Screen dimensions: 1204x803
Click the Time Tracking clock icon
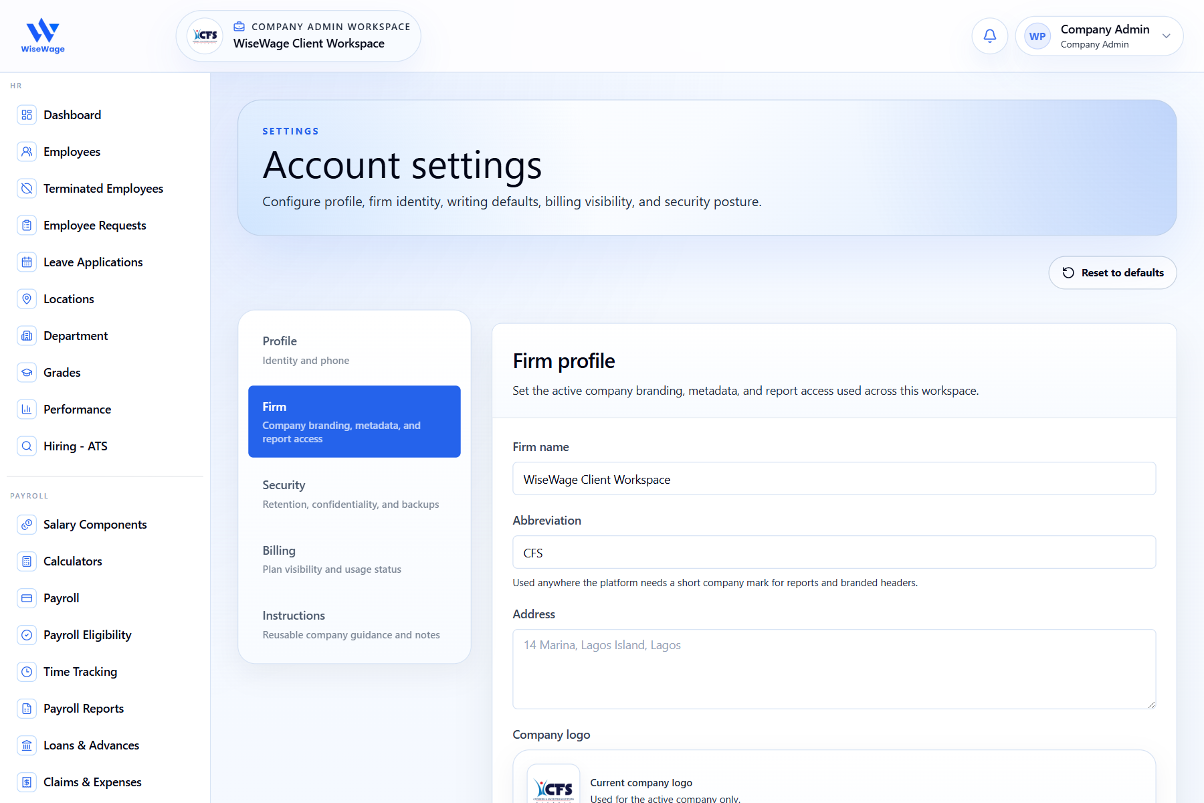27,672
